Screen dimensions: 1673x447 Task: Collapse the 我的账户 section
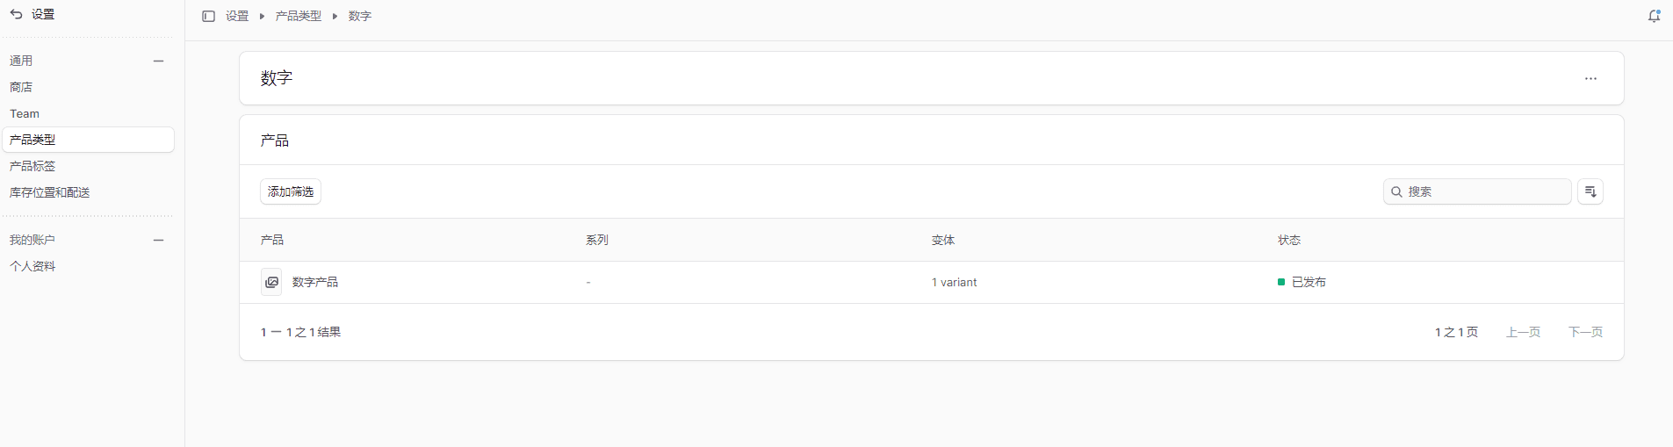click(x=158, y=240)
